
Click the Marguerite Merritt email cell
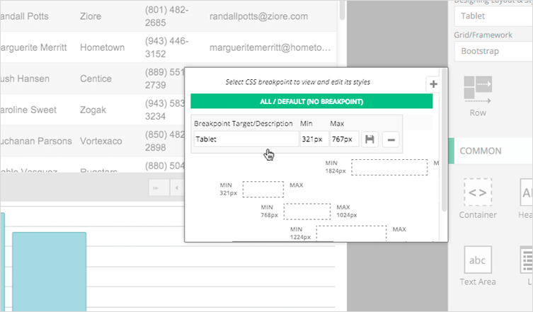click(x=270, y=47)
